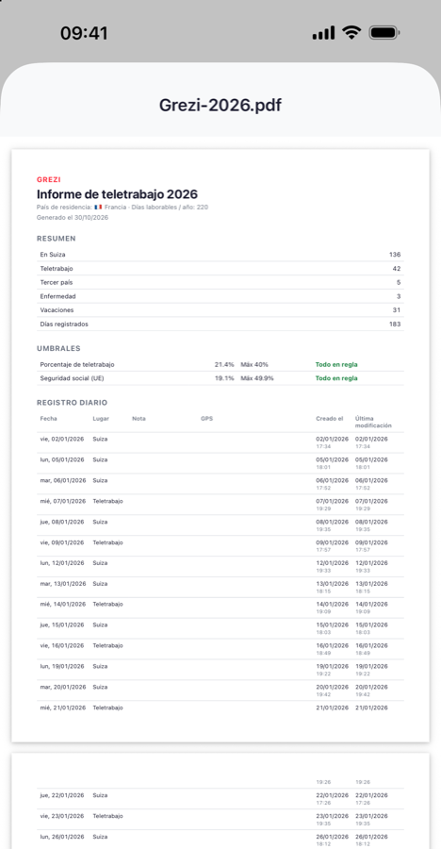
Task: Select 'Teletrabajo' in the vie 09/01/2026 row
Action: coord(107,542)
